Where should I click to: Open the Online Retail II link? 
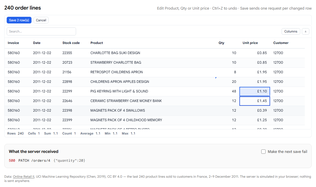[23, 177]
